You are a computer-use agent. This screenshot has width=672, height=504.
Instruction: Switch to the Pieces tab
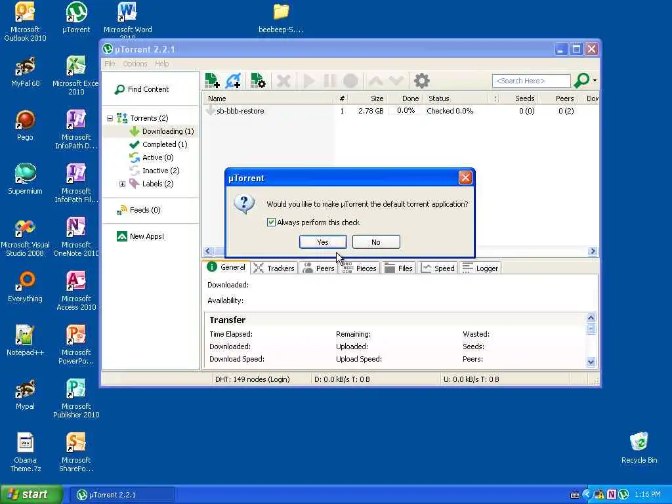(360, 268)
